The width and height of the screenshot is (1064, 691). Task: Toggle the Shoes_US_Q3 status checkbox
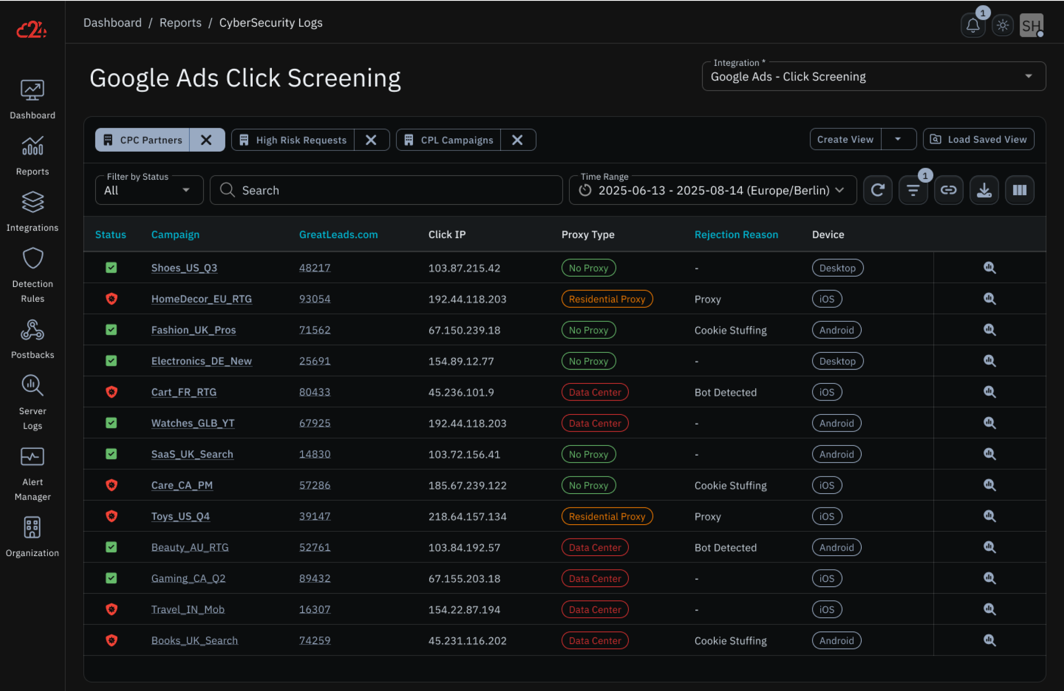[x=111, y=267]
